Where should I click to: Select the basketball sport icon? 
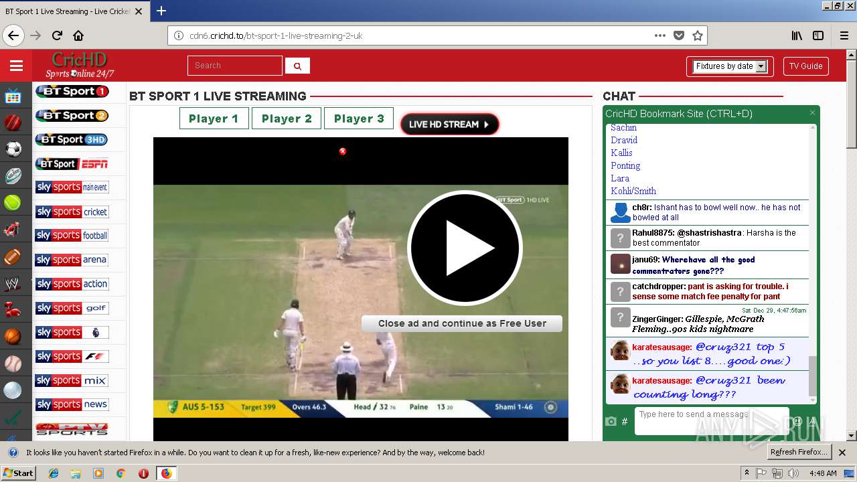[13, 336]
